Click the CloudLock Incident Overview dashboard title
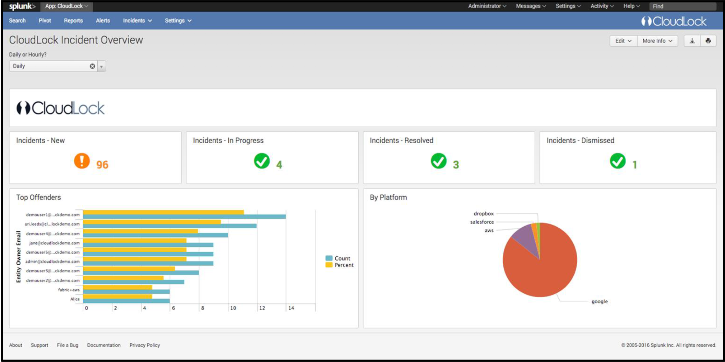 pos(76,40)
